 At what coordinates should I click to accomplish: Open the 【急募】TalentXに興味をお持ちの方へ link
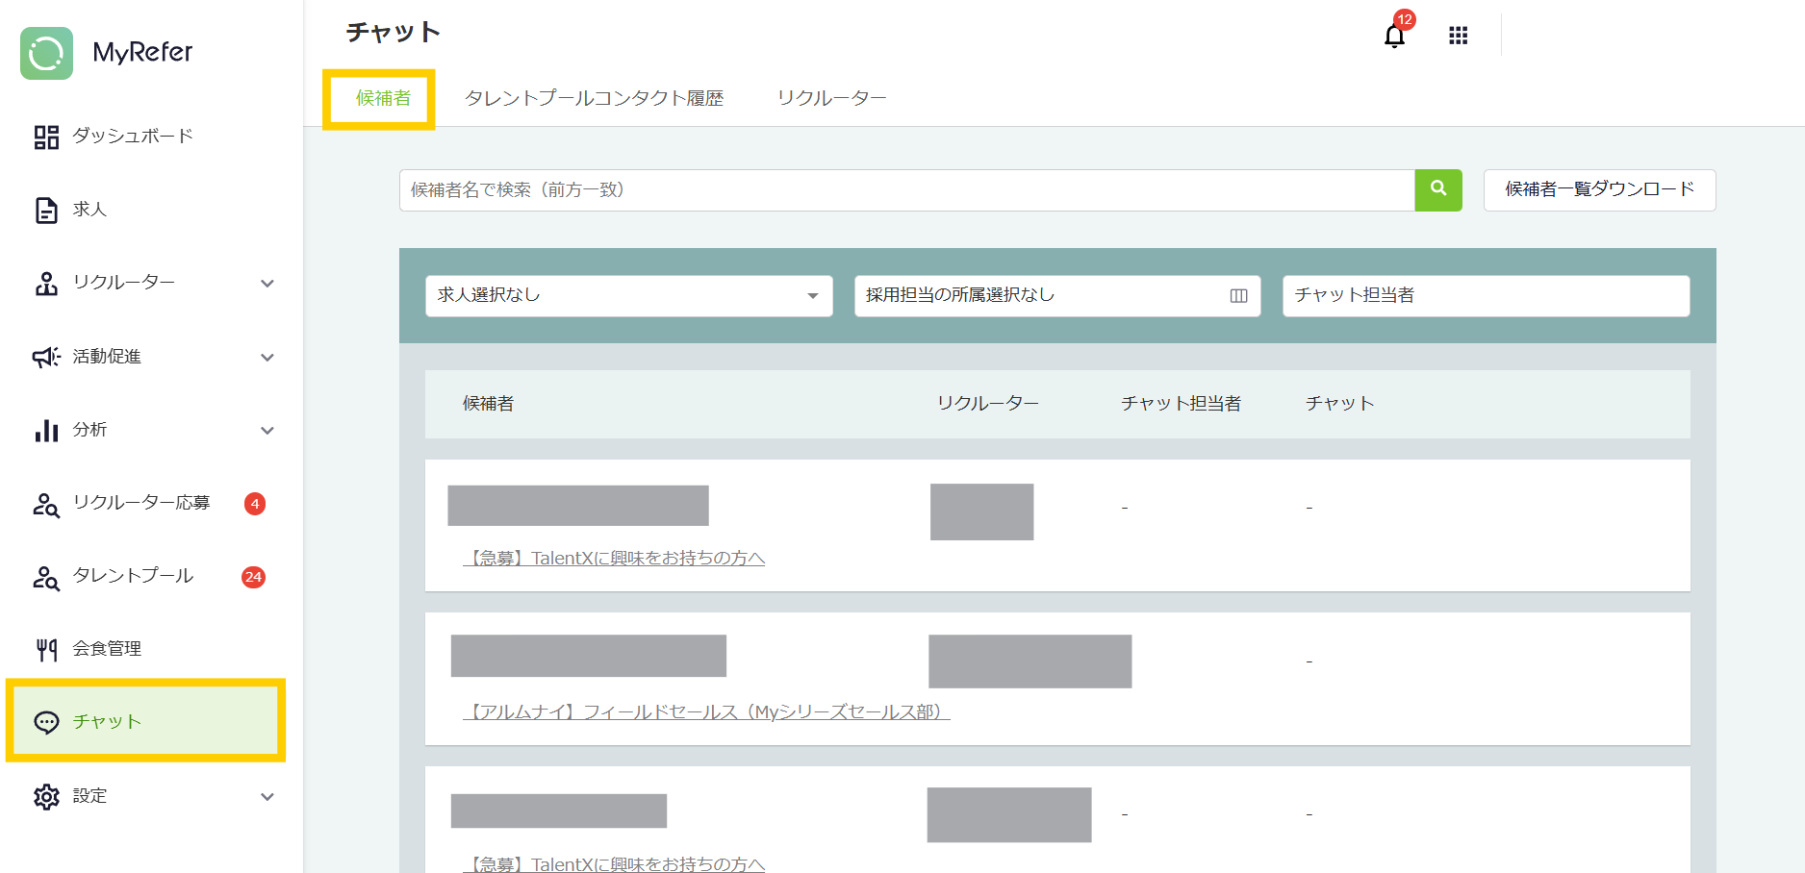pyautogui.click(x=617, y=558)
